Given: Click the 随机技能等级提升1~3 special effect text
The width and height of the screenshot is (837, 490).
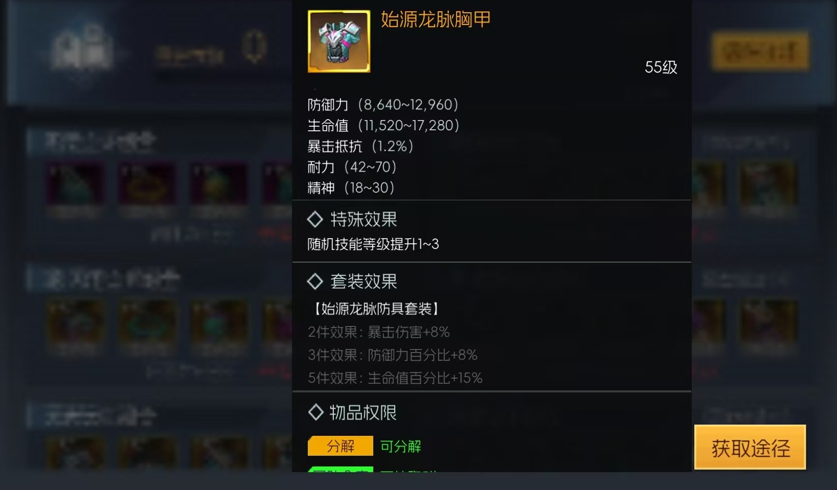Looking at the screenshot, I should 373,244.
